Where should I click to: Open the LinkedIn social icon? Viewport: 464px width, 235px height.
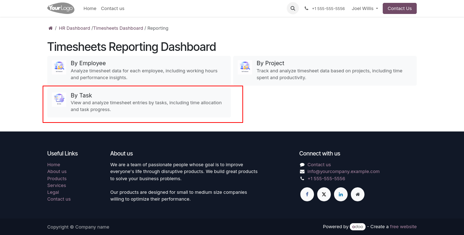coord(340,195)
